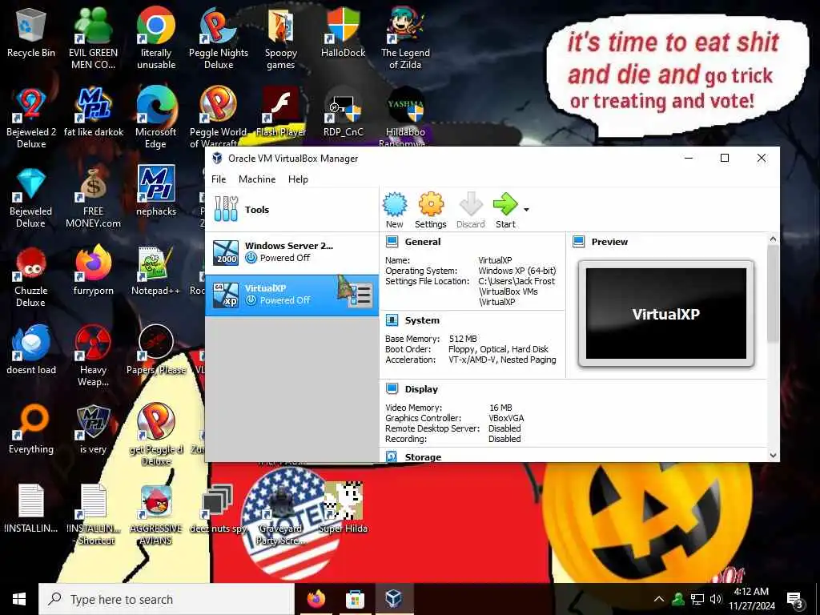Open Settings gear in VirtualBox toolbar
The height and width of the screenshot is (615, 820).
click(430, 211)
